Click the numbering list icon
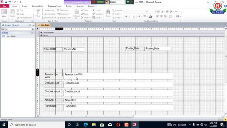The height and width of the screenshot is (128, 227). [x=162, y=11]
